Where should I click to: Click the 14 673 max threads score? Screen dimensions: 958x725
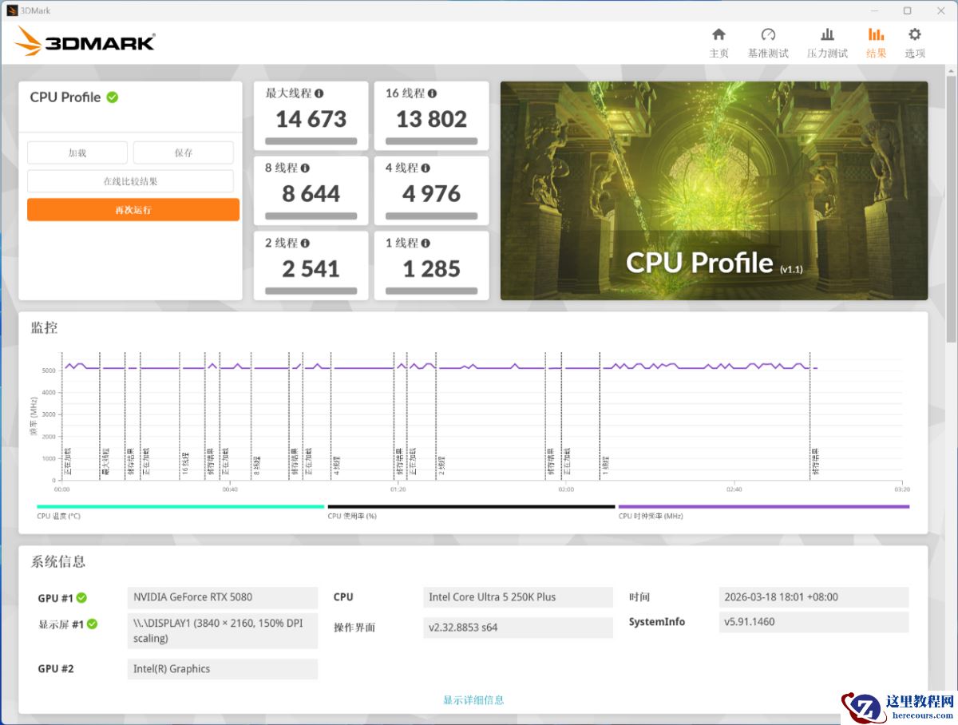(x=311, y=120)
